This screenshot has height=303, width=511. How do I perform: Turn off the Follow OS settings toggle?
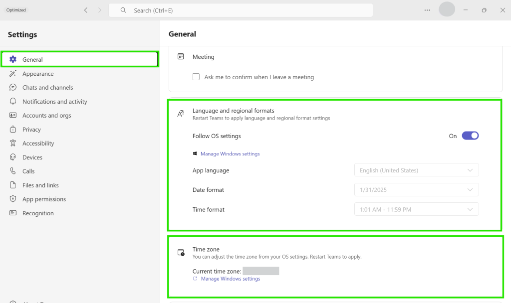pyautogui.click(x=470, y=136)
